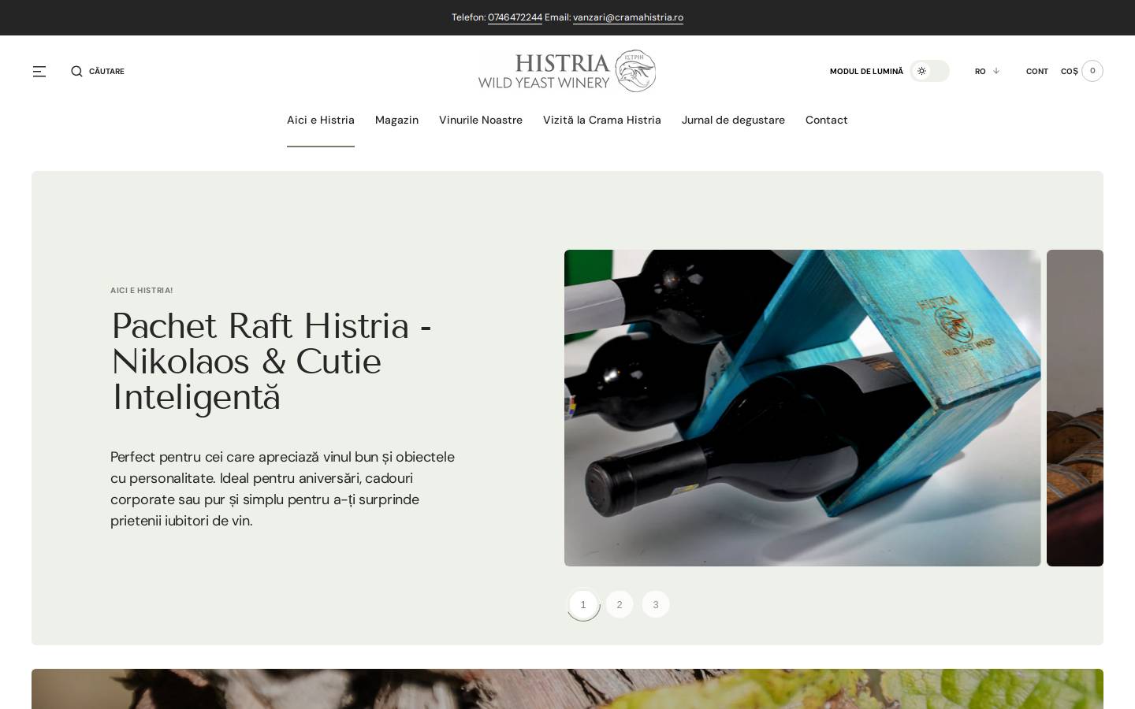Go to slide 3 of the carousel
Viewport: 1135px width, 709px height.
[656, 604]
